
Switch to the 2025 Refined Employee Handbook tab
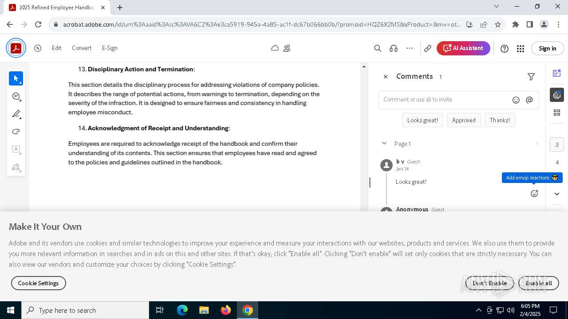click(57, 8)
